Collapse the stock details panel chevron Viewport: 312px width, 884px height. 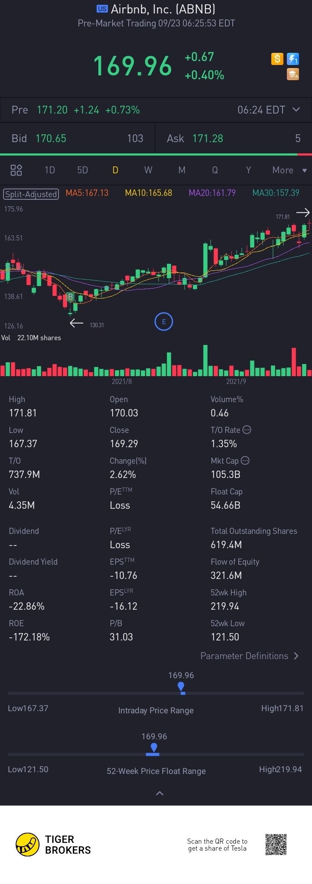(159, 793)
